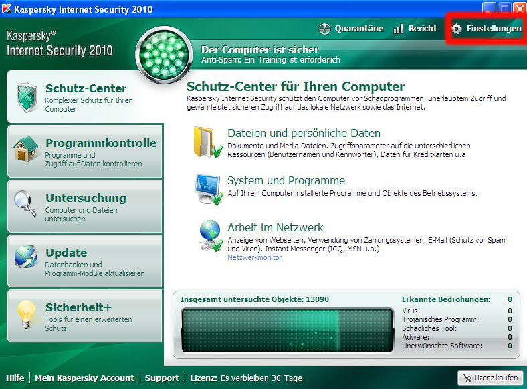Switch to the Untersuchung tab
Image resolution: width=527 pixels, height=389 pixels.
[x=86, y=199]
